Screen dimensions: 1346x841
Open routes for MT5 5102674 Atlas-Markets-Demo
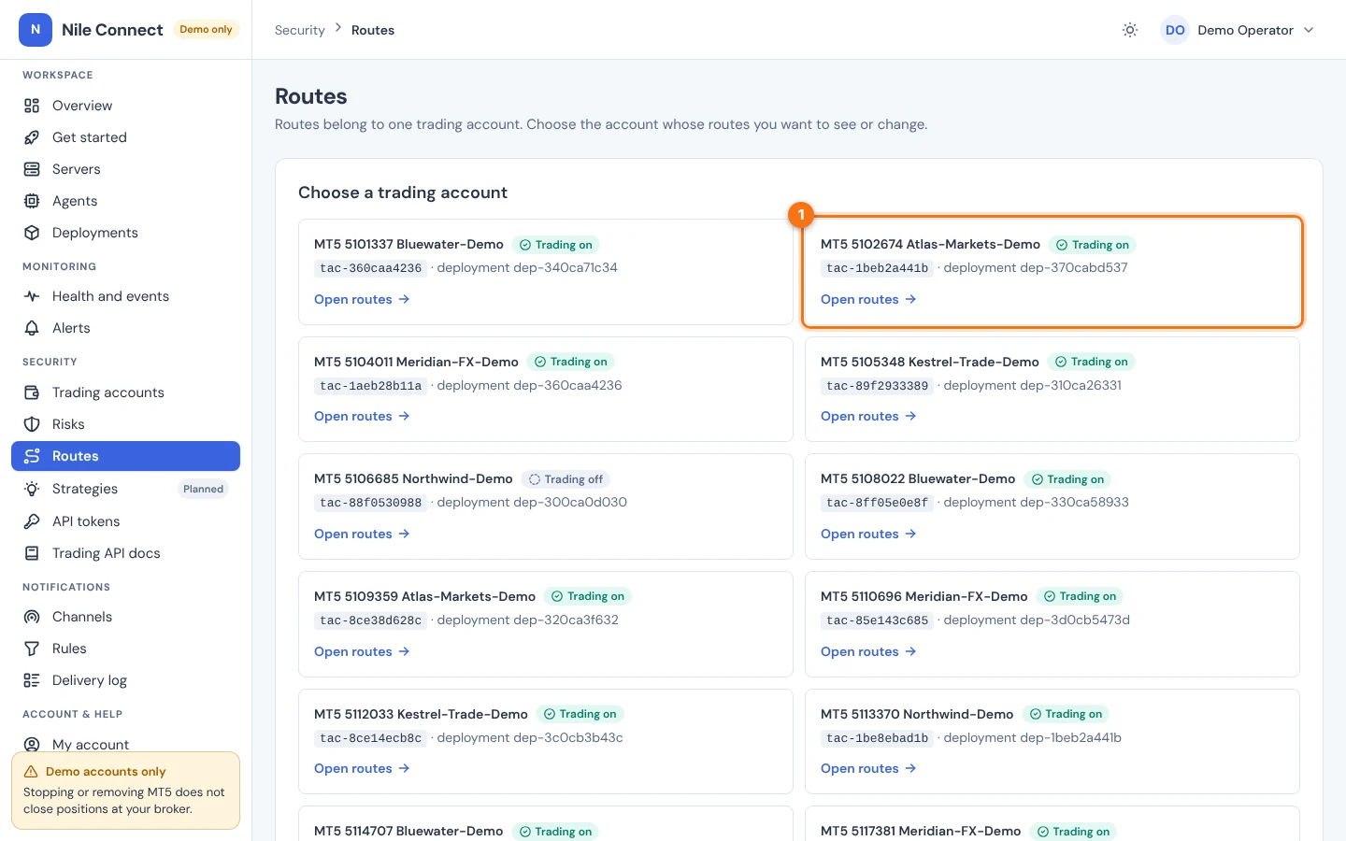pyautogui.click(x=868, y=299)
